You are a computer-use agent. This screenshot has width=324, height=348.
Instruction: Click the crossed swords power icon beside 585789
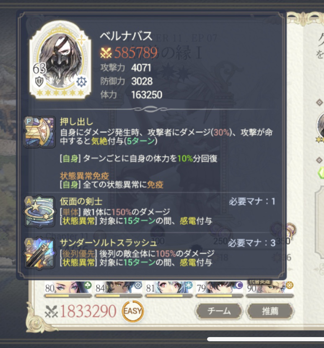106,53
